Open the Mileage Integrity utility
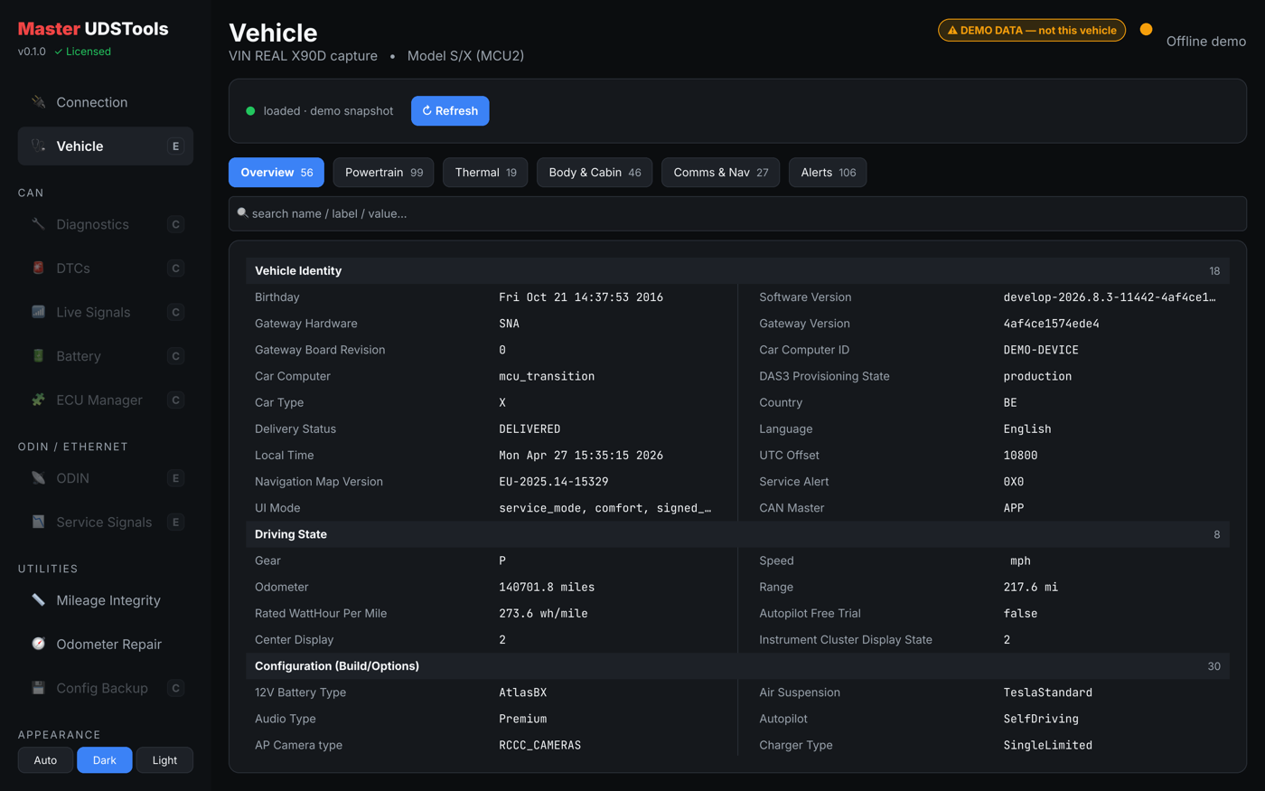Screen dimensions: 1265x791 [x=105, y=600]
